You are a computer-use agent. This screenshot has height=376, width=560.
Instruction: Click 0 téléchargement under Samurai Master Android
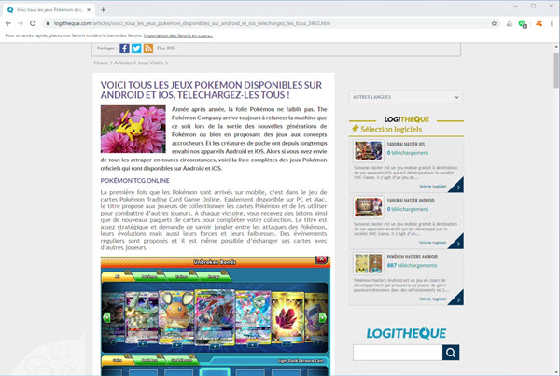[408, 209]
